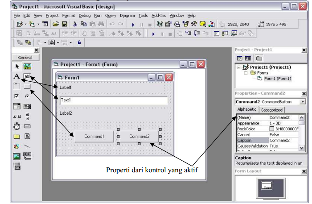Viewport: 312px width, 204px height.
Task: Click View Code icon in Project panel
Action: [x=239, y=58]
